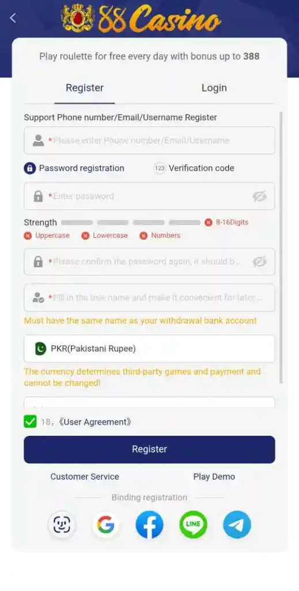299x591 pixels.
Task: Select Password registration option
Action: coord(74,168)
